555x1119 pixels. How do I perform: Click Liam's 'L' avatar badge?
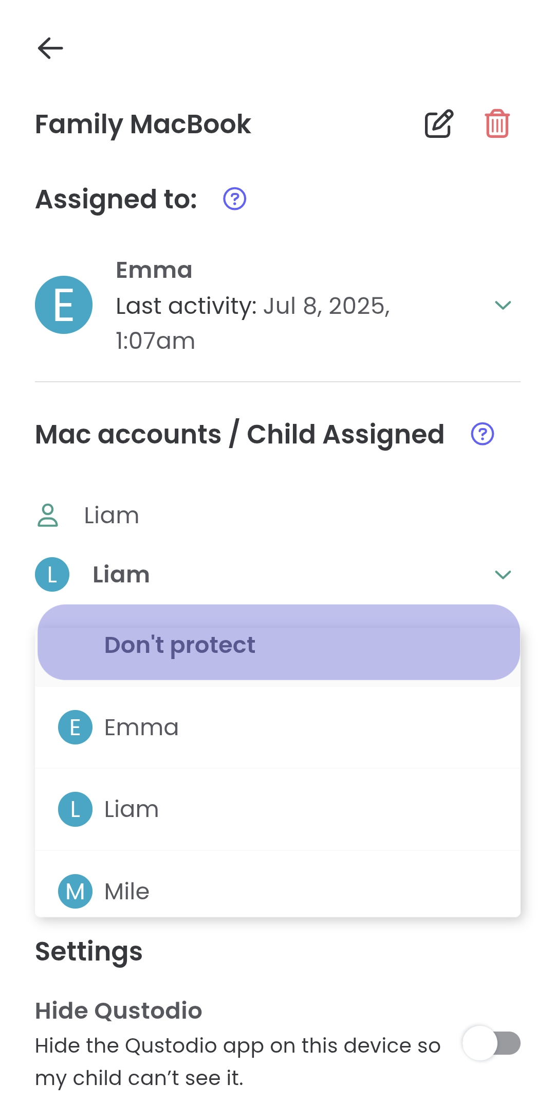tap(51, 574)
